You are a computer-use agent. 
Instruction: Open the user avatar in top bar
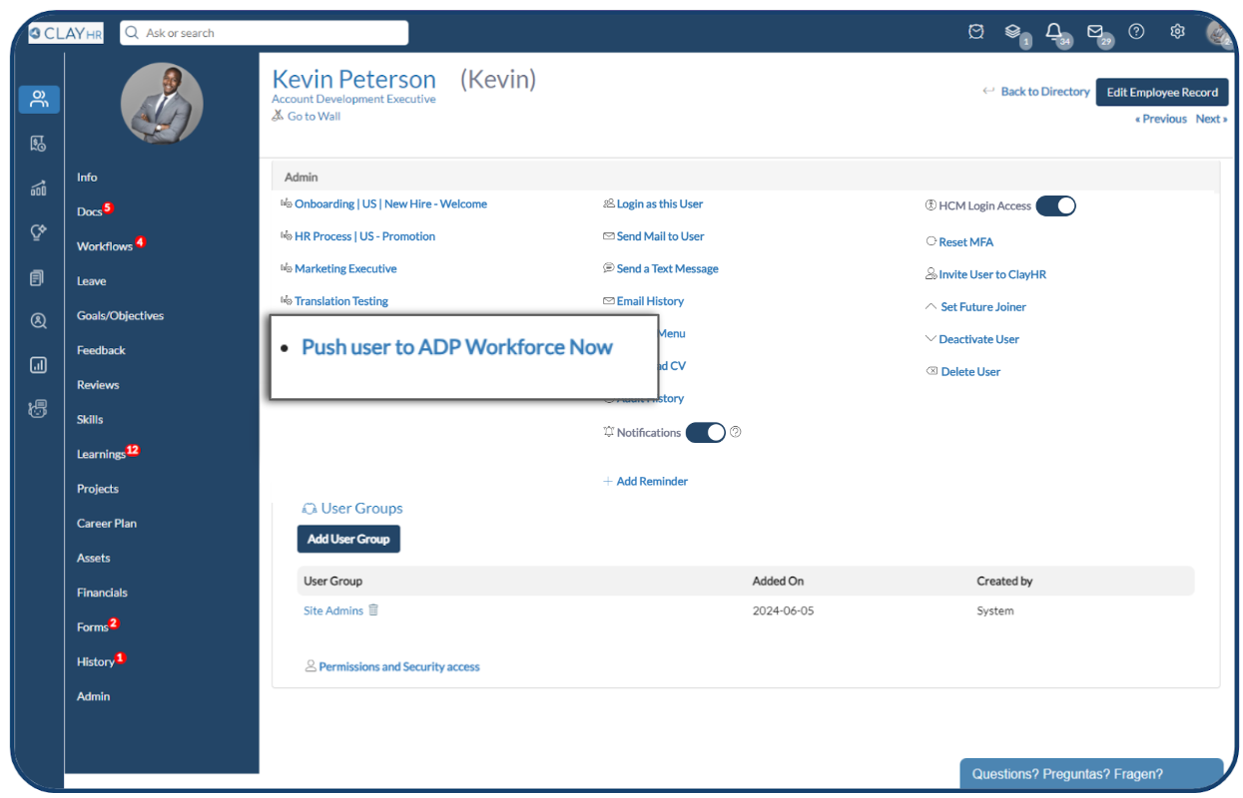click(1217, 33)
